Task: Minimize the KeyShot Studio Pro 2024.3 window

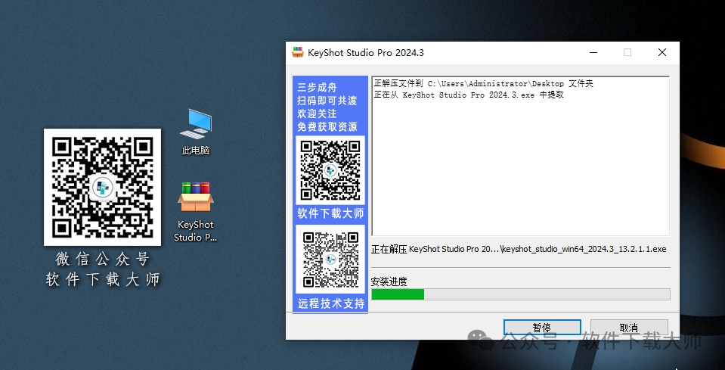Action: [592, 53]
